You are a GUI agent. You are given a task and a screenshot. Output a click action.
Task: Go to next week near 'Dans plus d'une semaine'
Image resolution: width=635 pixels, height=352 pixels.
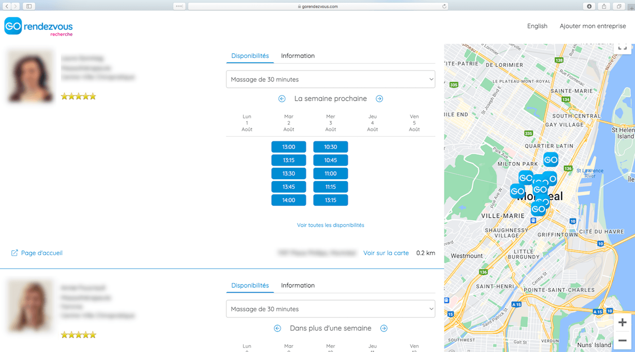point(384,329)
